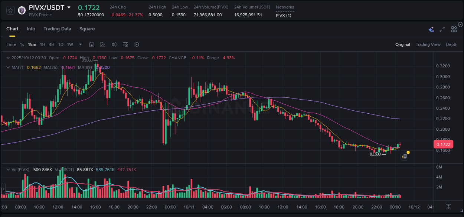464x217 pixels.
Task: Open the PIVX/USDT pair selector dropdown
Action: tap(69, 7)
